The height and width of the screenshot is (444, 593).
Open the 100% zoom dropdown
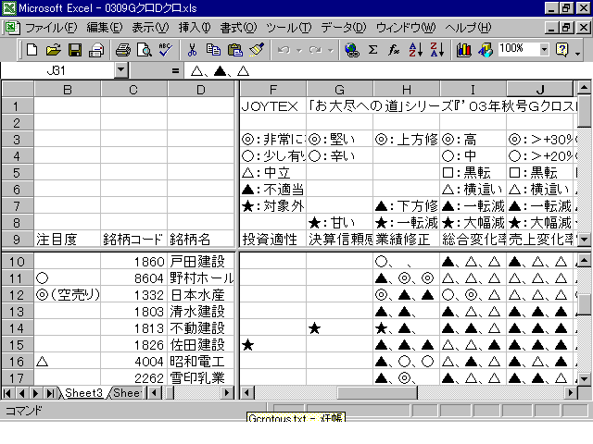point(544,49)
